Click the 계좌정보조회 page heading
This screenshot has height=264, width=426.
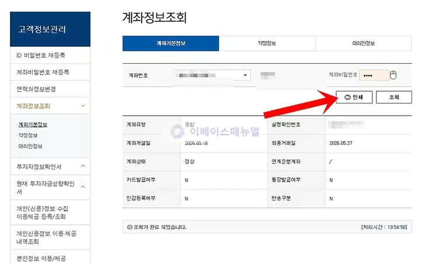(x=154, y=18)
